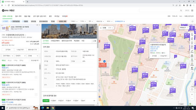Bookmark the 209동 listing with its star

click(x=36, y=94)
